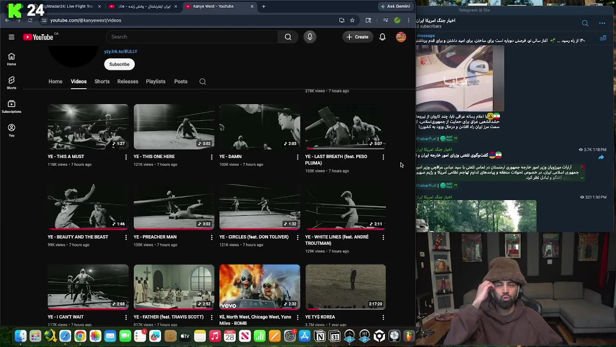Select the channel Videos tab
616x347 pixels.
[78, 81]
